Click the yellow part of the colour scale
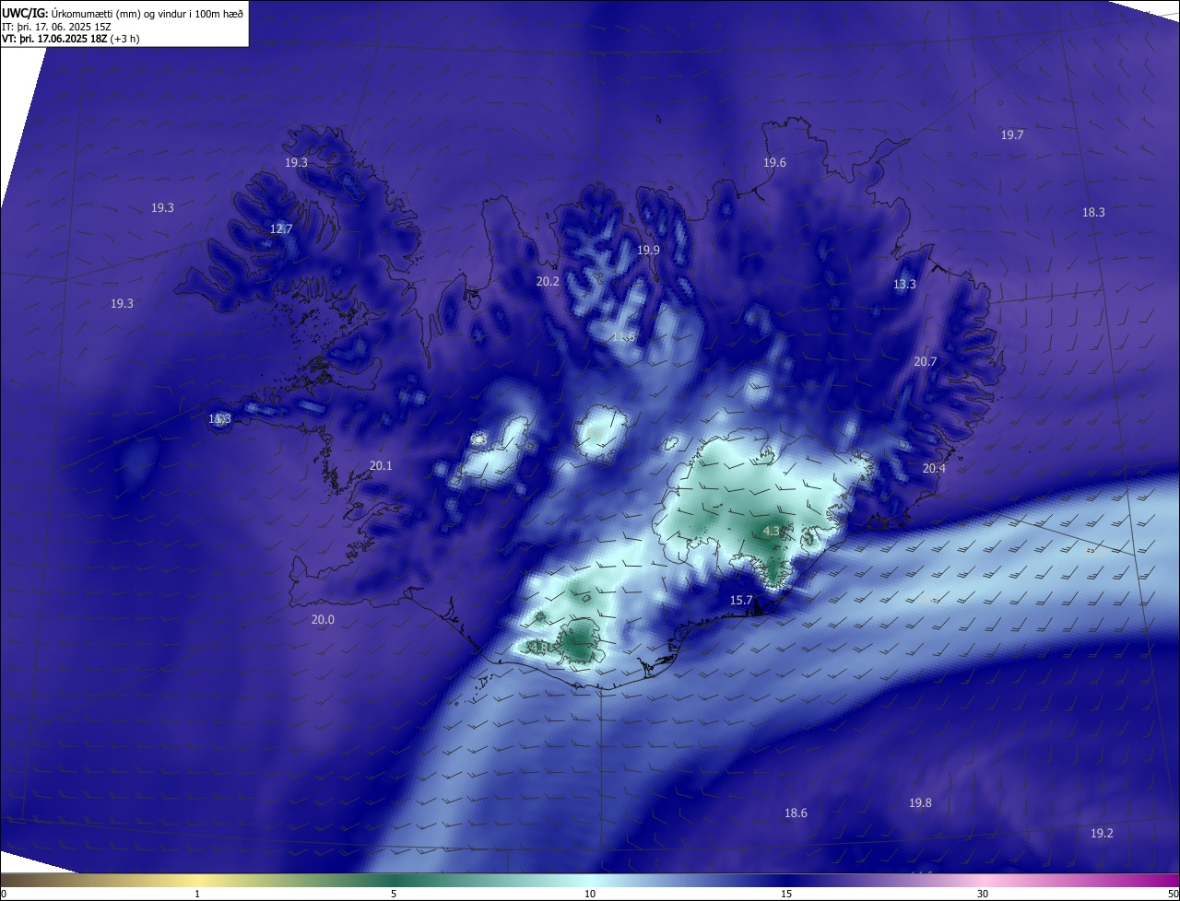Screen dimensions: 1180x901 (x=198, y=880)
